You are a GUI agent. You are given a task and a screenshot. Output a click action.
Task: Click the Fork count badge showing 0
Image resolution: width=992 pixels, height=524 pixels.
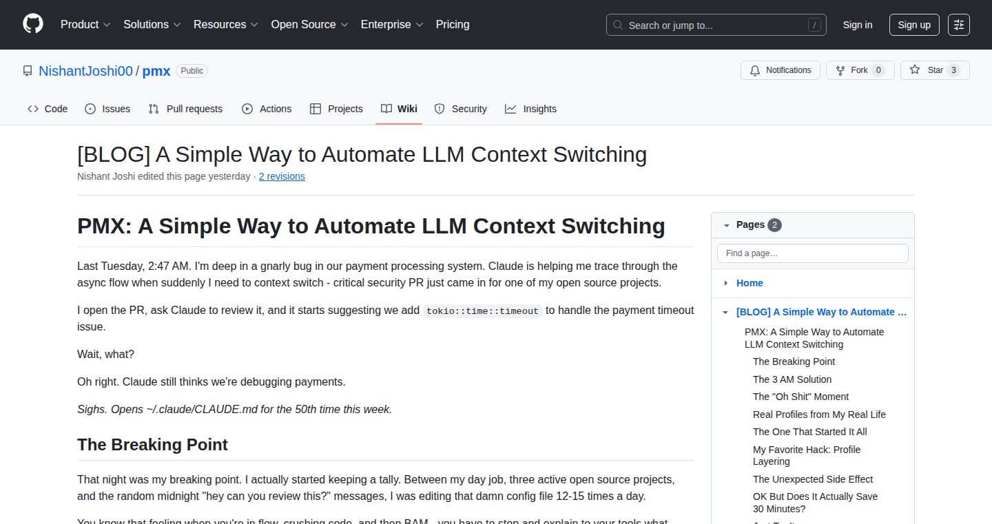click(x=878, y=70)
